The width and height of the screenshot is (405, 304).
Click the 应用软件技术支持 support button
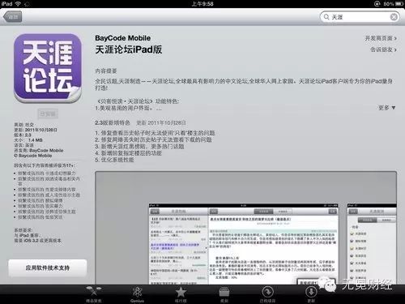pos(48,268)
